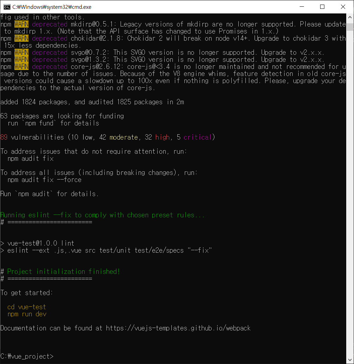Click the WARN badge on core-js line
The height and width of the screenshot is (364, 354).
click(x=22, y=67)
